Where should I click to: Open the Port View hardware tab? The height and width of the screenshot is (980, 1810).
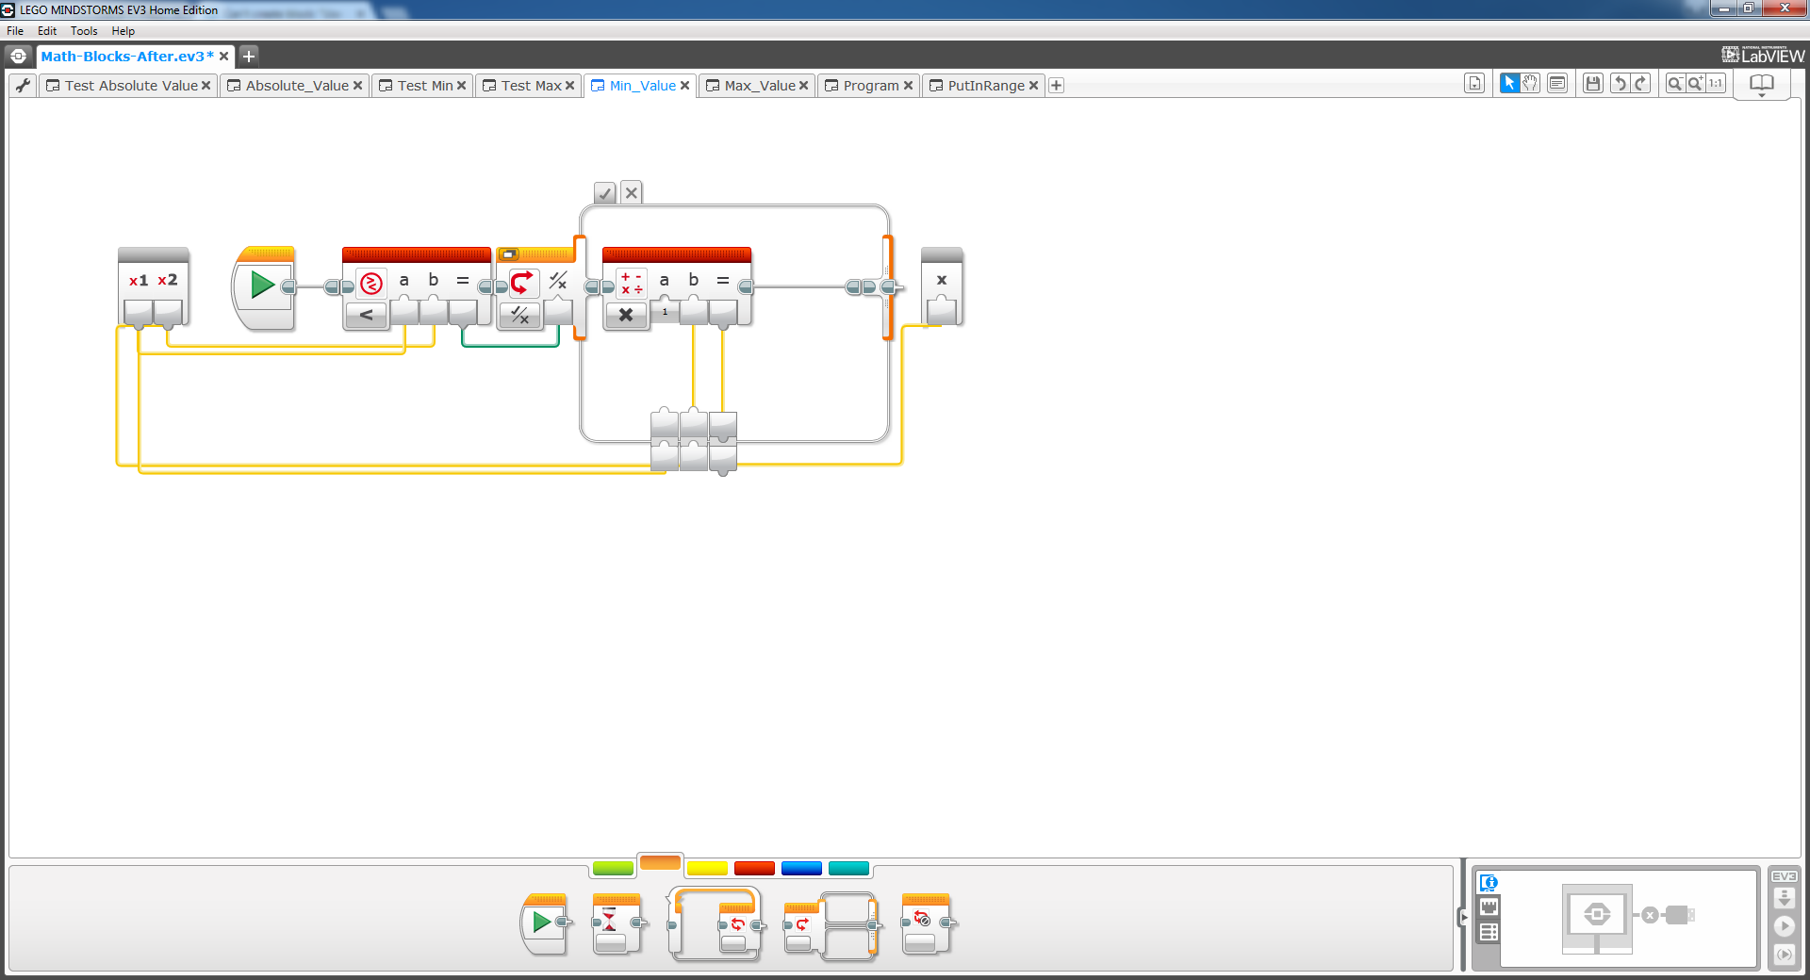click(x=1489, y=907)
